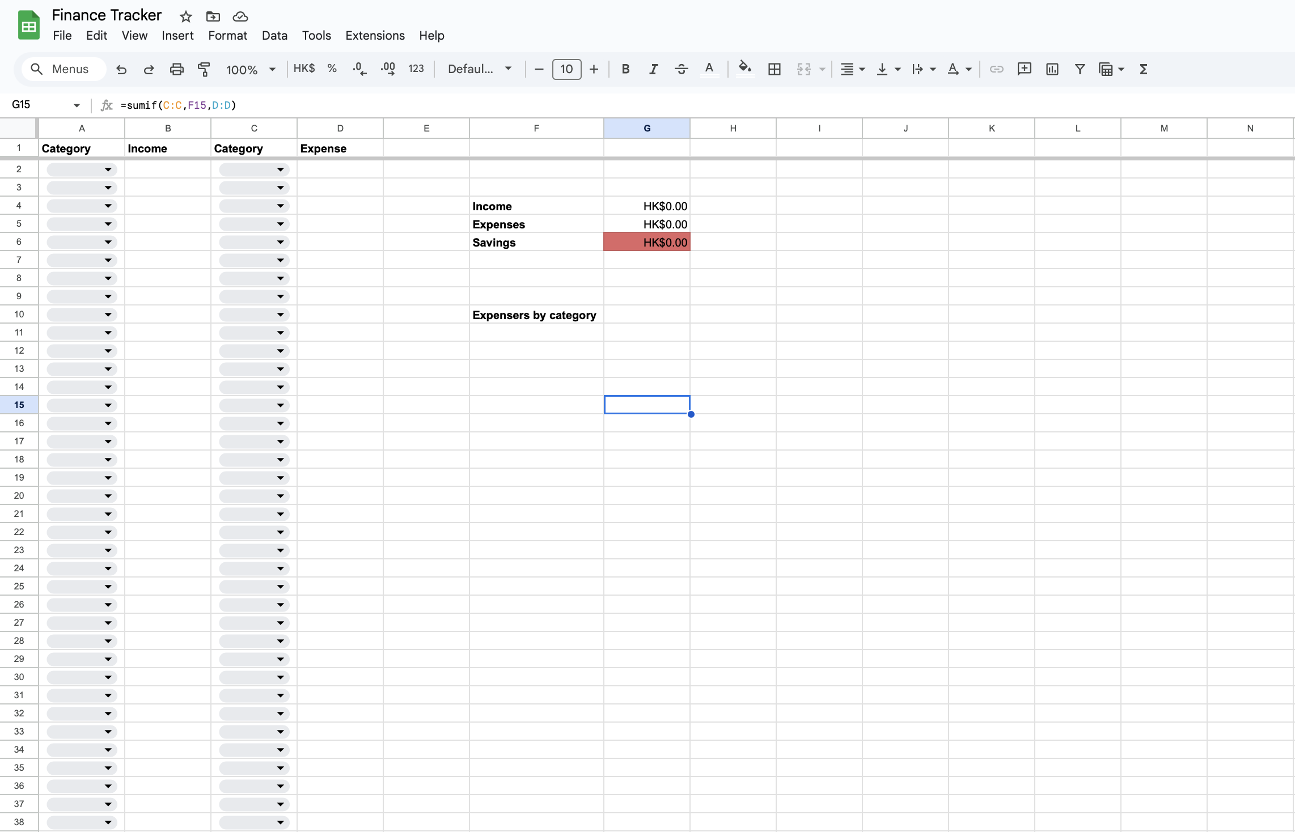Screen dimensions: 1295x832
Task: Click the redo arrow icon
Action: 149,69
